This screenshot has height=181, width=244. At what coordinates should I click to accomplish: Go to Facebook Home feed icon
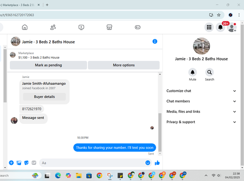25,27
